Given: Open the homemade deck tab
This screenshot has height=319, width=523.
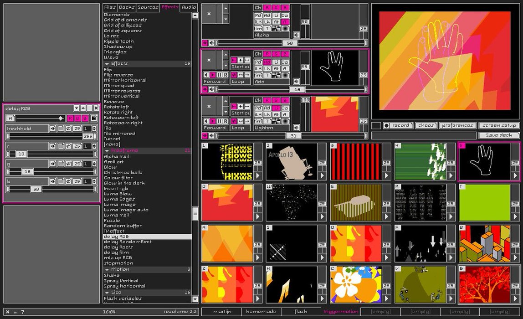Looking at the screenshot, I should [261, 312].
